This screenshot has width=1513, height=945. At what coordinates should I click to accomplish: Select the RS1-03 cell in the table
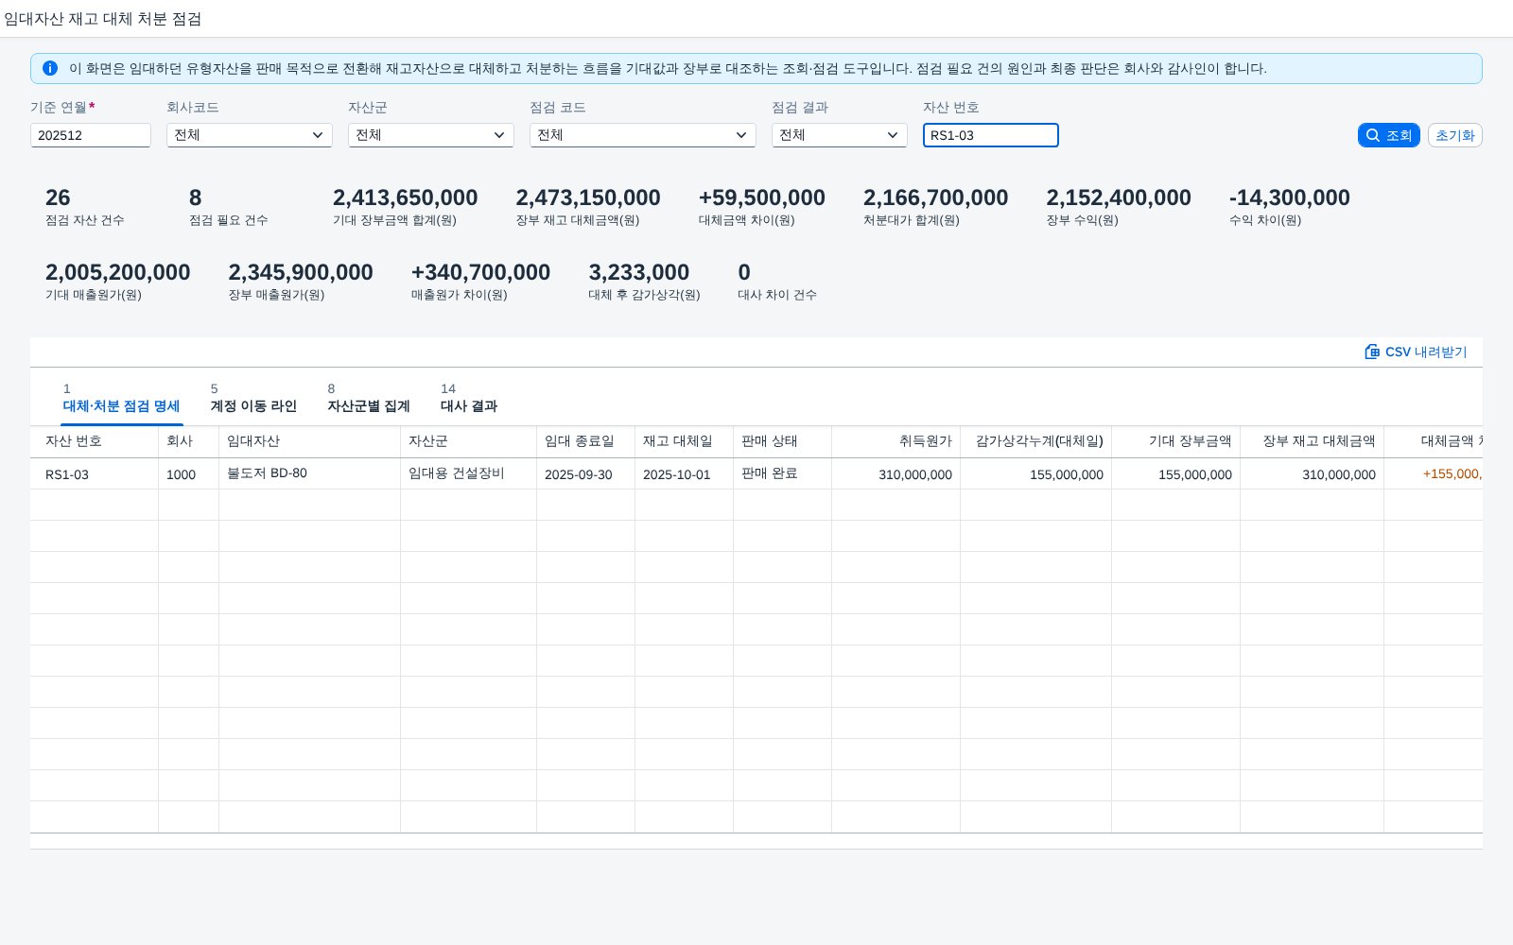[x=95, y=473]
